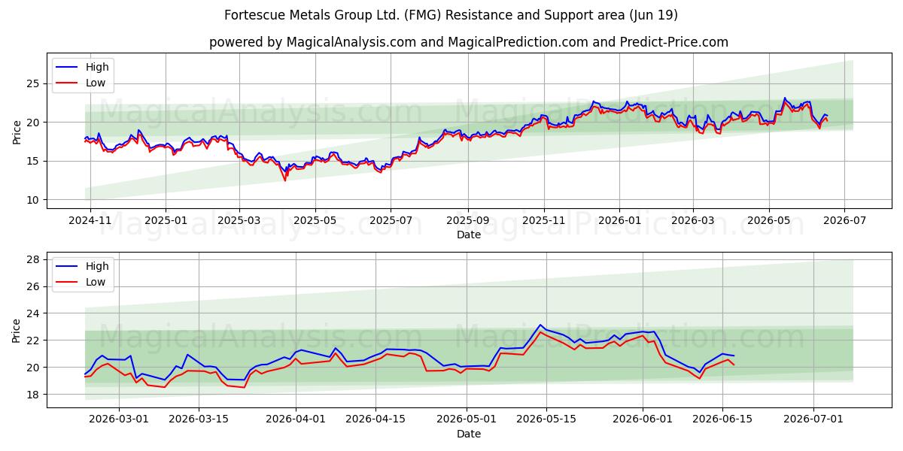Image resolution: width=903 pixels, height=451 pixels.
Task: Click the 2026-03 tick label on the top chart
Action: coord(692,220)
